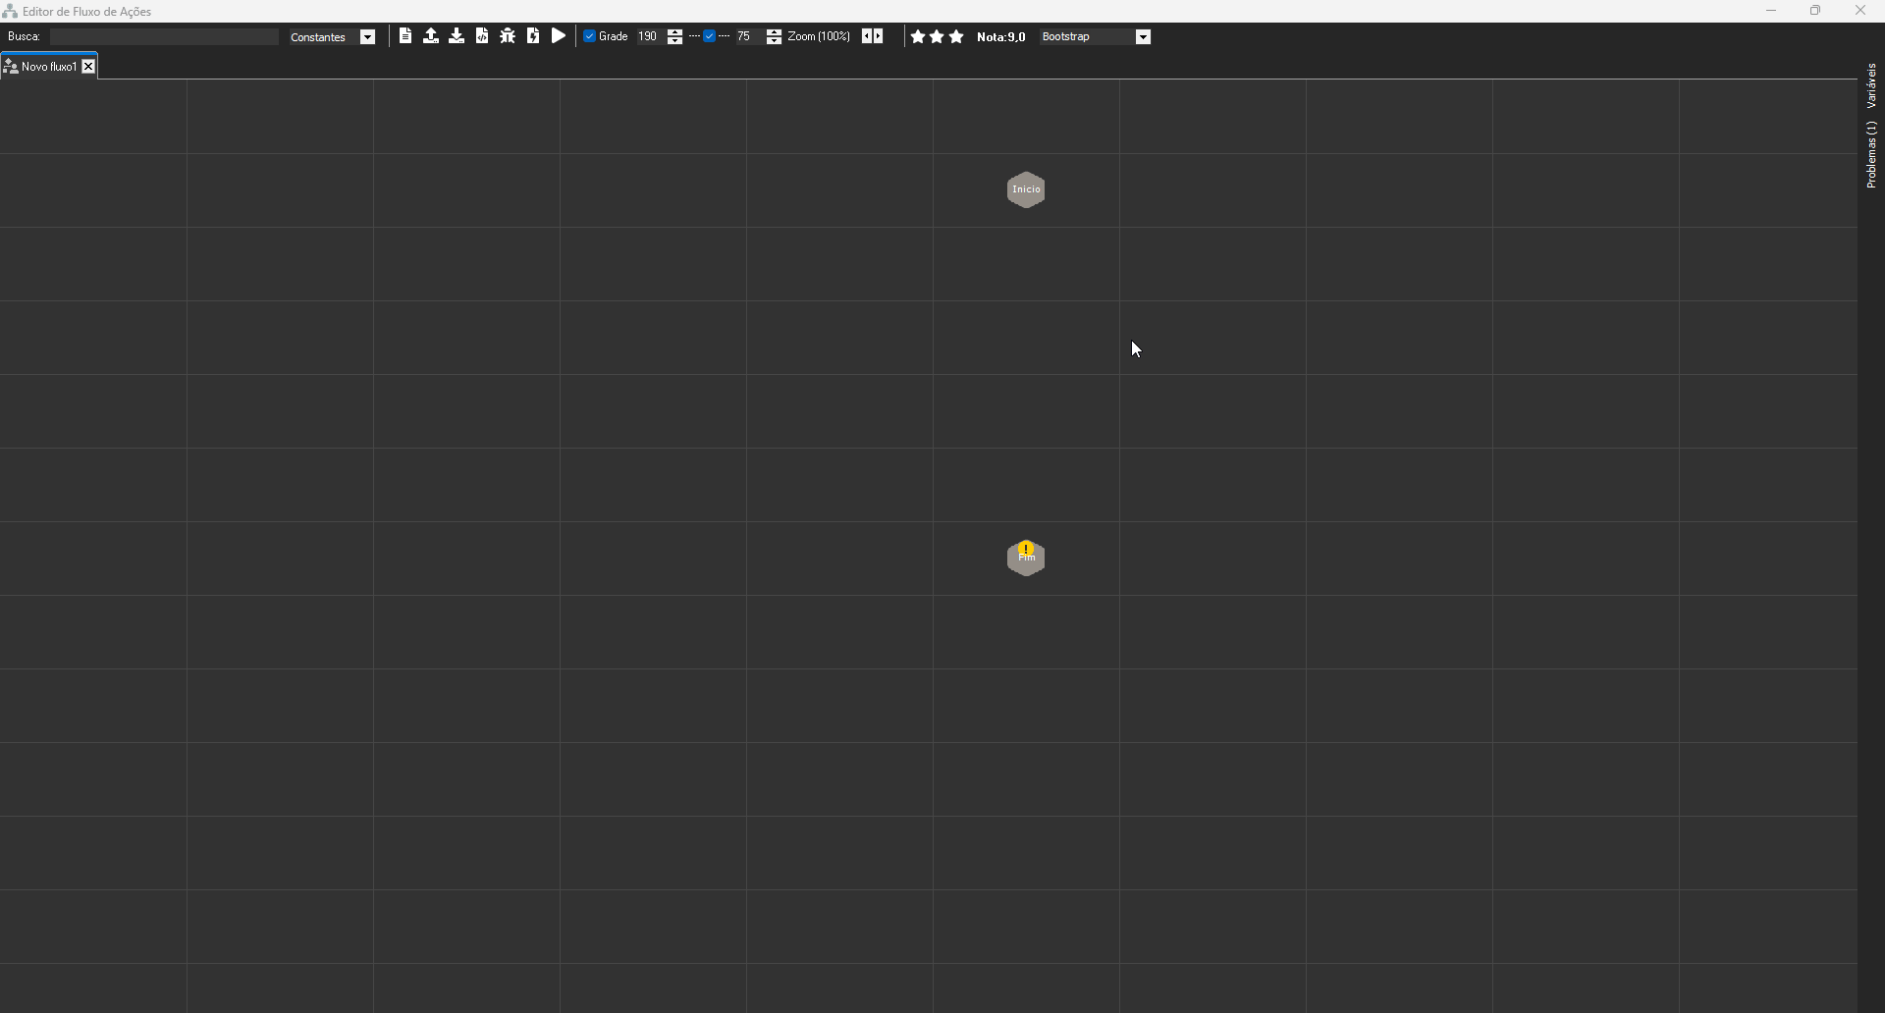Click the first rating star

click(918, 36)
